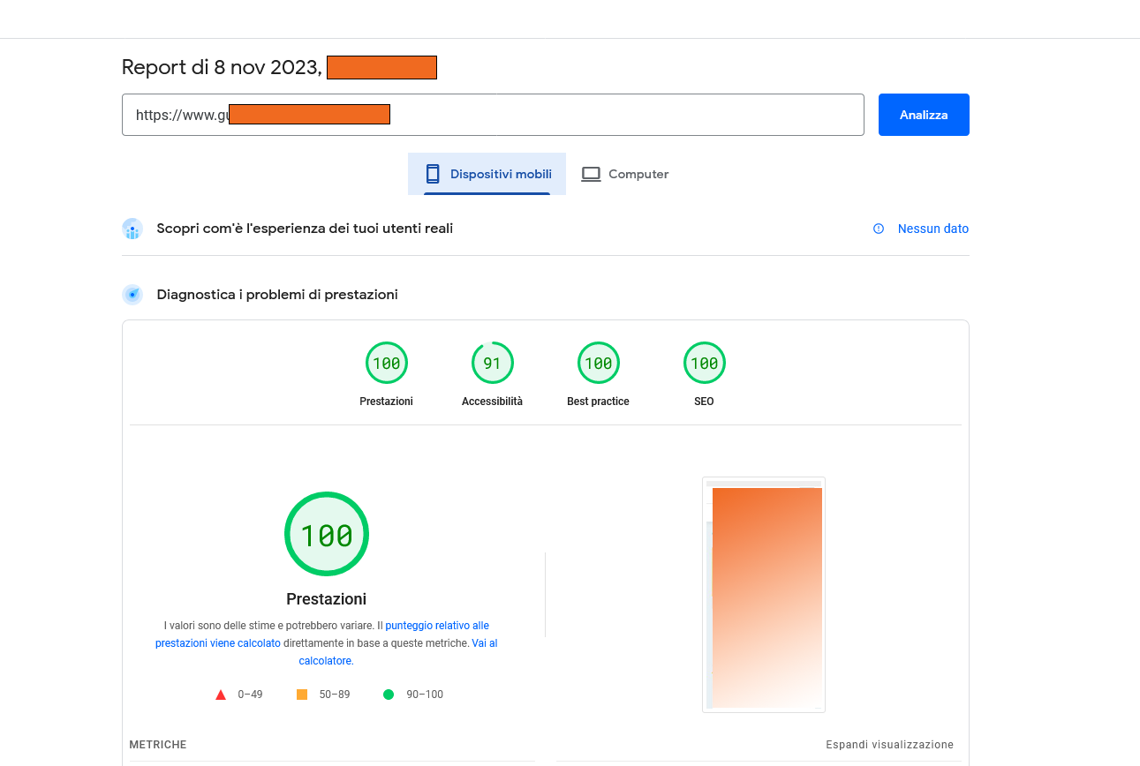Open the Nessun dato link
Viewport: 1140px width, 766px height.
[933, 229]
